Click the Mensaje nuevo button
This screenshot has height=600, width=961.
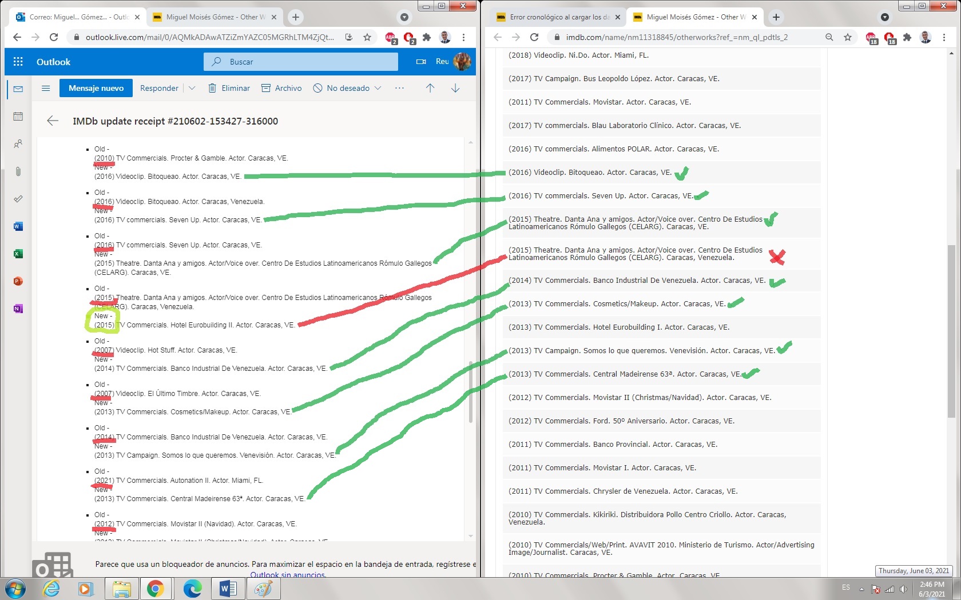point(96,88)
